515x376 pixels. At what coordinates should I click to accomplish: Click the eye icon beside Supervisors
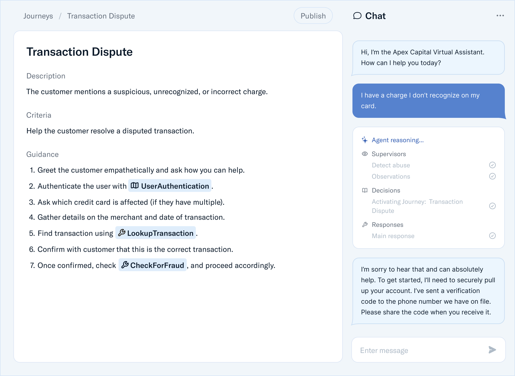[365, 154]
